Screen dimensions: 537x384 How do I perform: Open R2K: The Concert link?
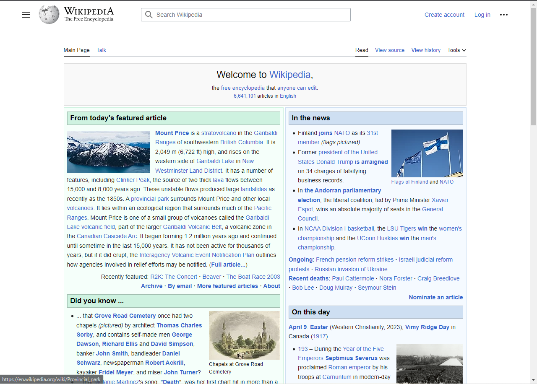coord(174,277)
